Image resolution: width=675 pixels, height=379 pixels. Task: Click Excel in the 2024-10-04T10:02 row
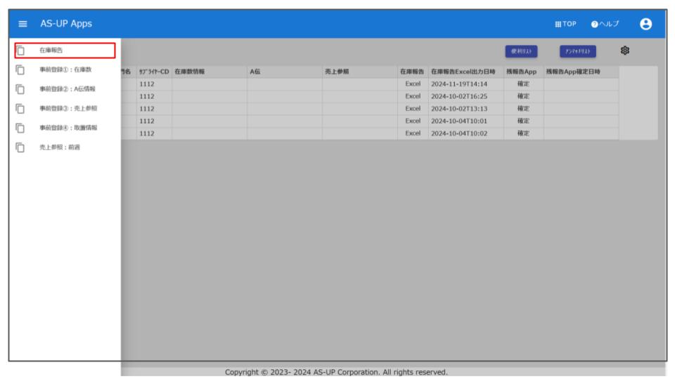point(413,133)
